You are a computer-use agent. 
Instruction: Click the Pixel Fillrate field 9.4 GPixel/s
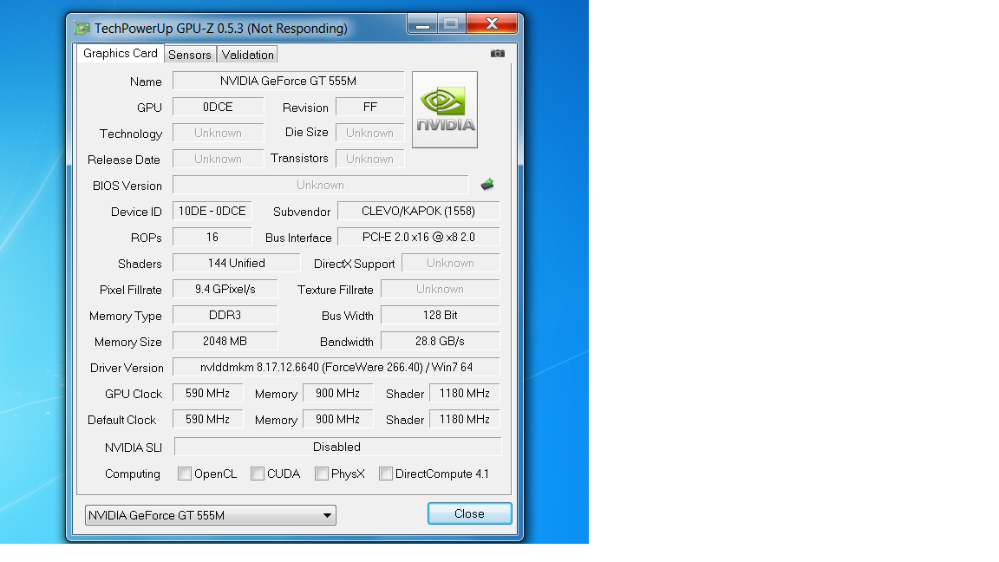[225, 290]
